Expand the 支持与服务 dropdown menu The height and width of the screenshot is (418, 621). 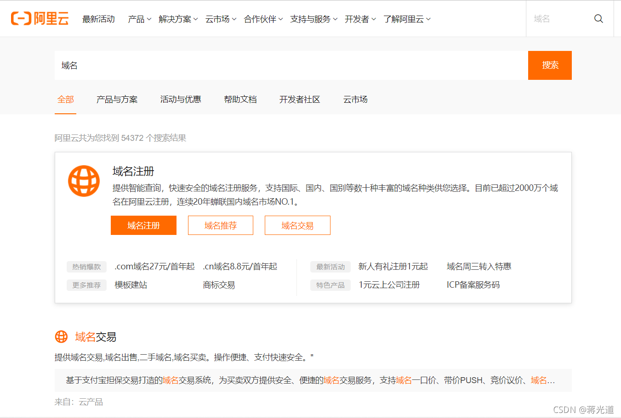pyautogui.click(x=314, y=19)
